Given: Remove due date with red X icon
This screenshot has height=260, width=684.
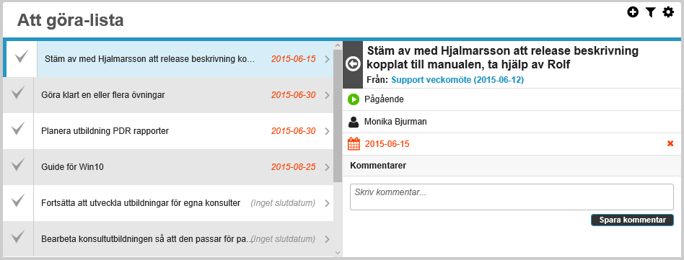Looking at the screenshot, I should coord(670,144).
